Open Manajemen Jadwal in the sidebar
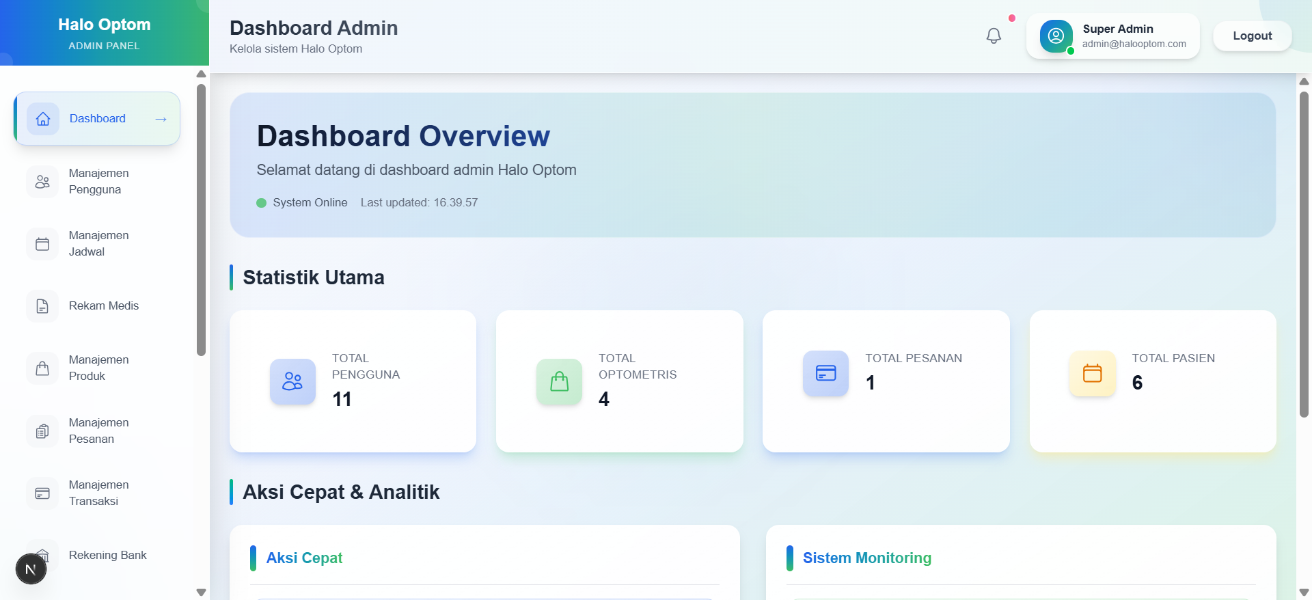 [97, 244]
